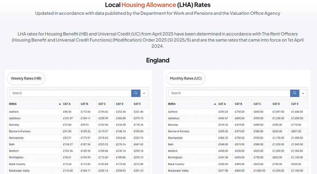Select the Barrow-in-Furness row in the weekly table

point(20,131)
